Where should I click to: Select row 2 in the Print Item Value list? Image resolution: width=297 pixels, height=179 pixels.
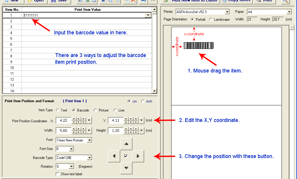click(x=86, y=21)
